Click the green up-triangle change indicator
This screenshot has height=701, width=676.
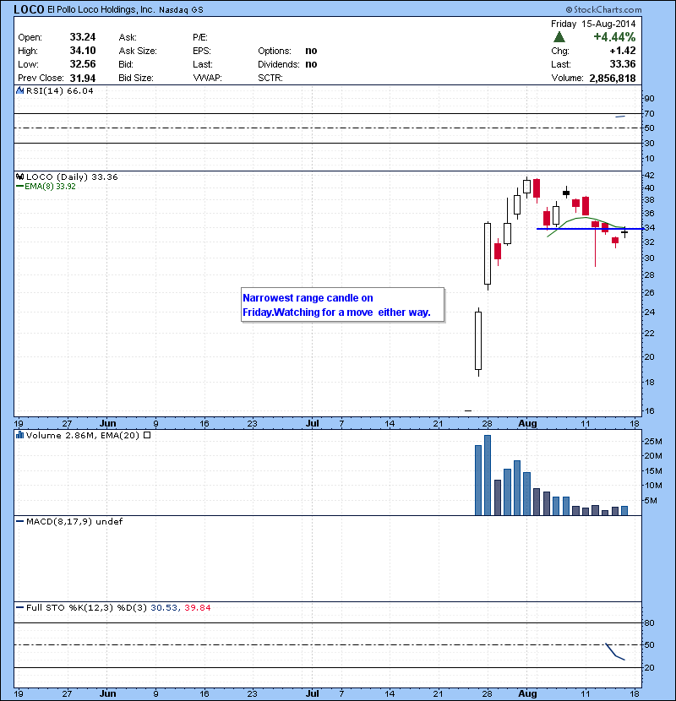(559, 36)
